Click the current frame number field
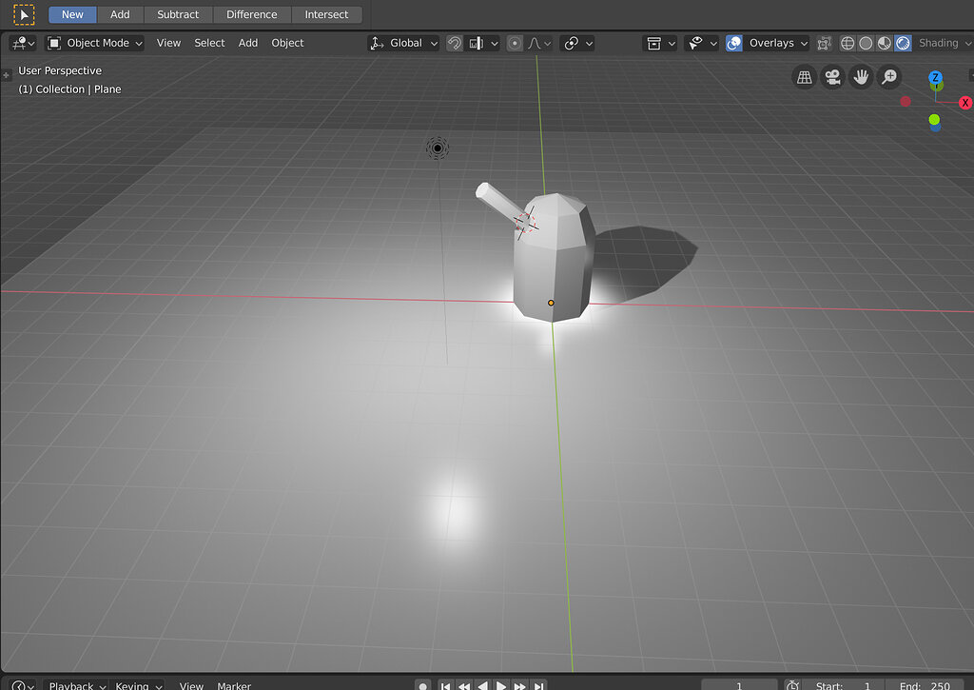The image size is (974, 690). pyautogui.click(x=739, y=684)
